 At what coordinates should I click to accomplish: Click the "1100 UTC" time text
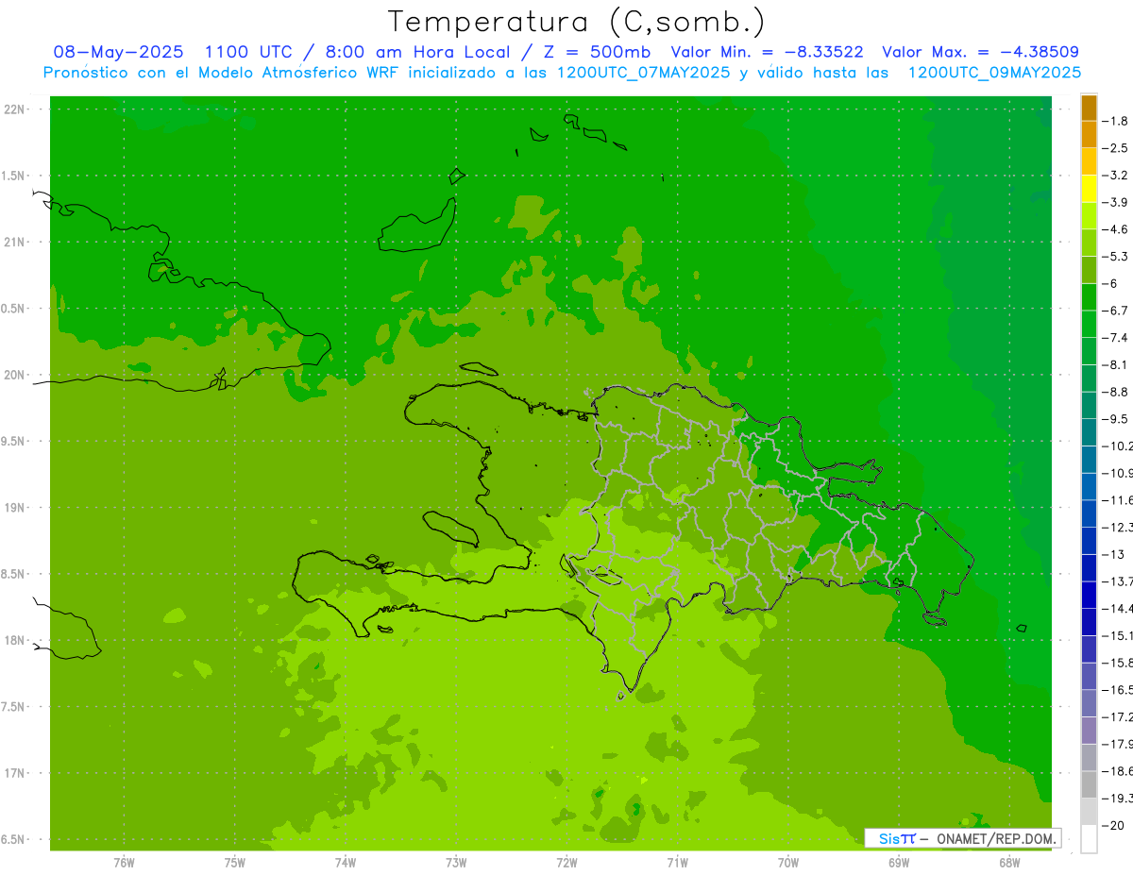249,52
